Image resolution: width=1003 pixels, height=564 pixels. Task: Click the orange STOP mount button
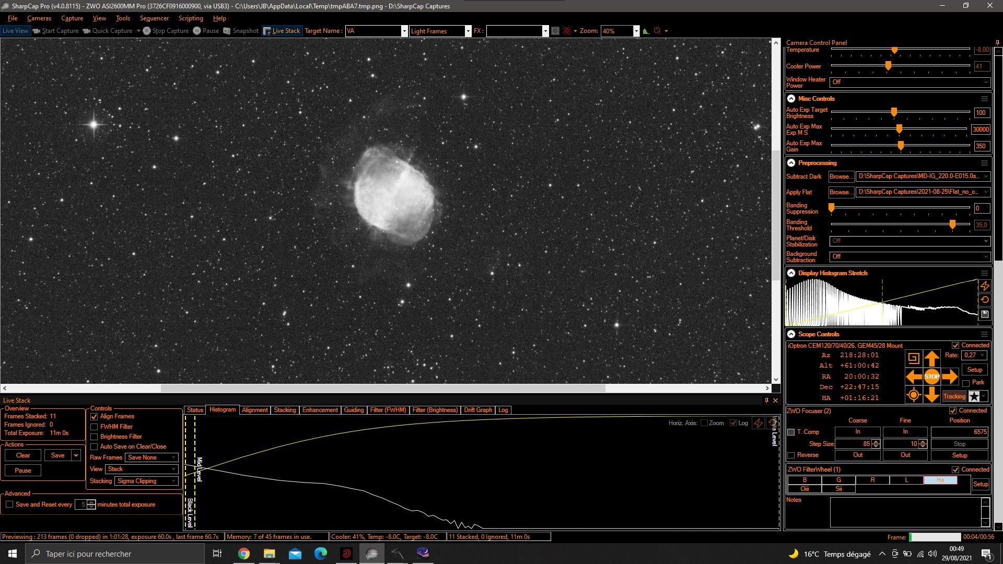931,376
